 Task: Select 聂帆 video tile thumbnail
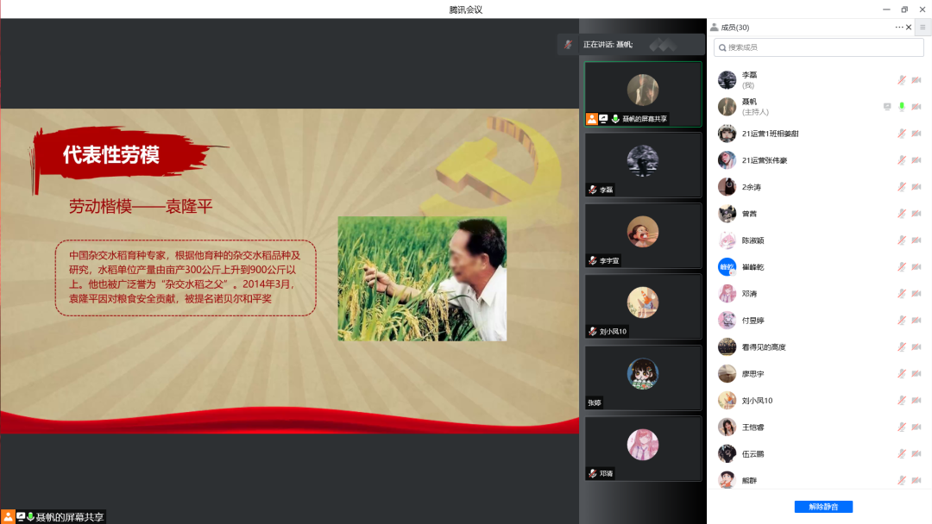click(x=643, y=90)
